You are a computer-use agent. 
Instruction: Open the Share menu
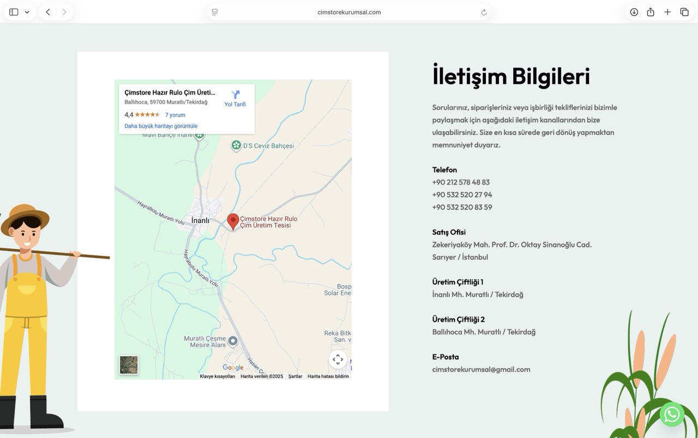651,12
